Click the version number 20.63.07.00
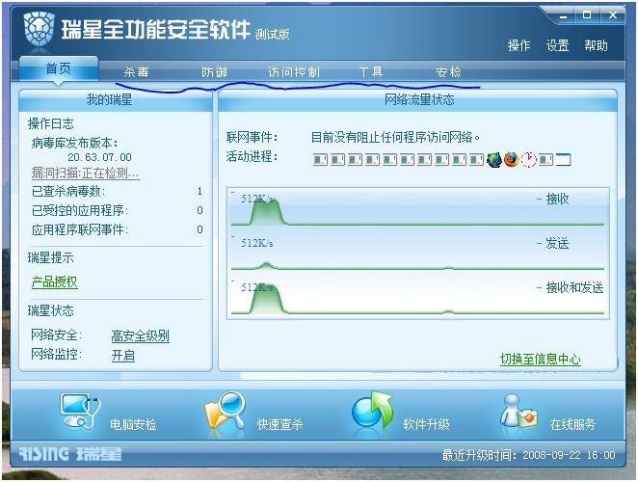Viewport: 638px width, 482px height. [99, 157]
